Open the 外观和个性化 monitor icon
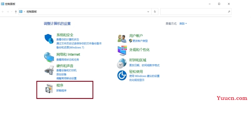251x115 pixels. 122,51
